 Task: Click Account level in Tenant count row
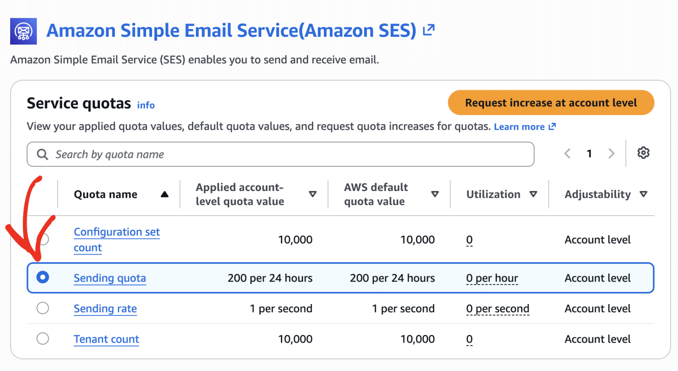[x=597, y=339]
